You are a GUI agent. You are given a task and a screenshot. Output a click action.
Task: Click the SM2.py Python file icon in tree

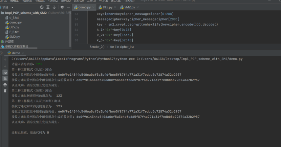coord(7,37)
